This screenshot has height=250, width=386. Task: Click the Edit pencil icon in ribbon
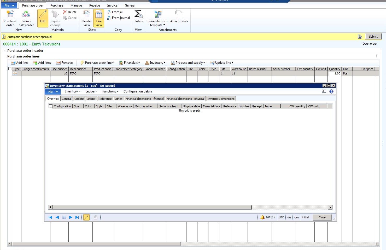[43, 14]
